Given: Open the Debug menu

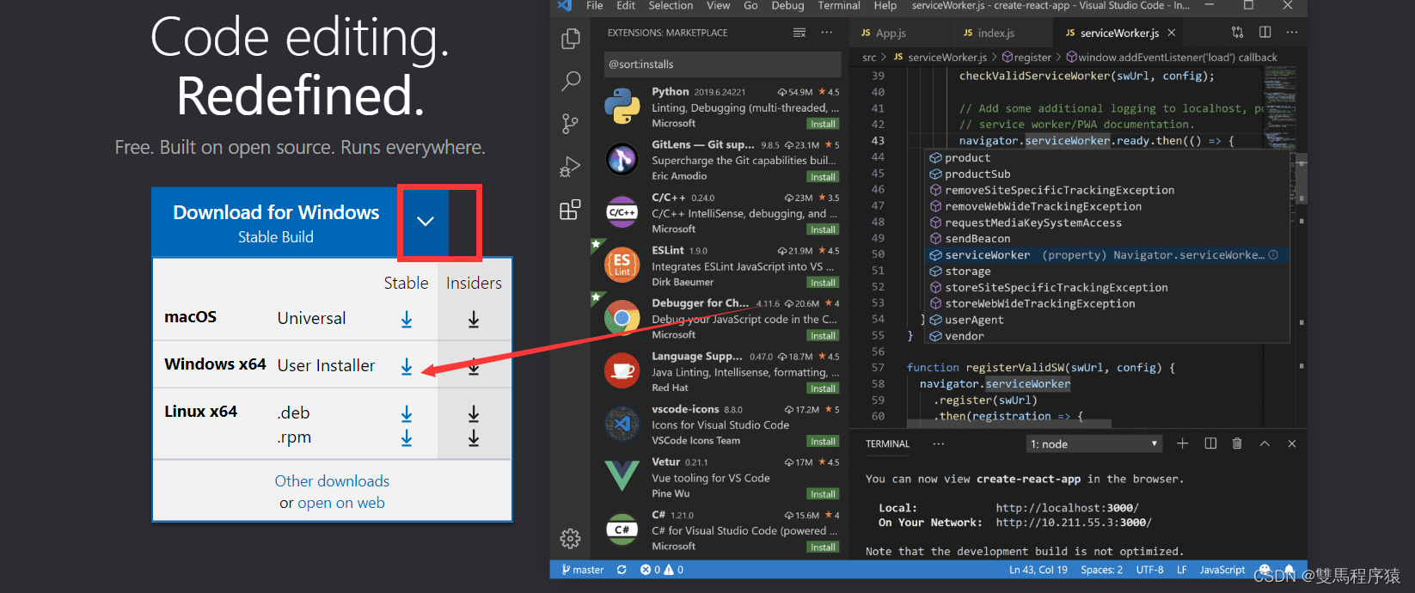Looking at the screenshot, I should [x=787, y=5].
